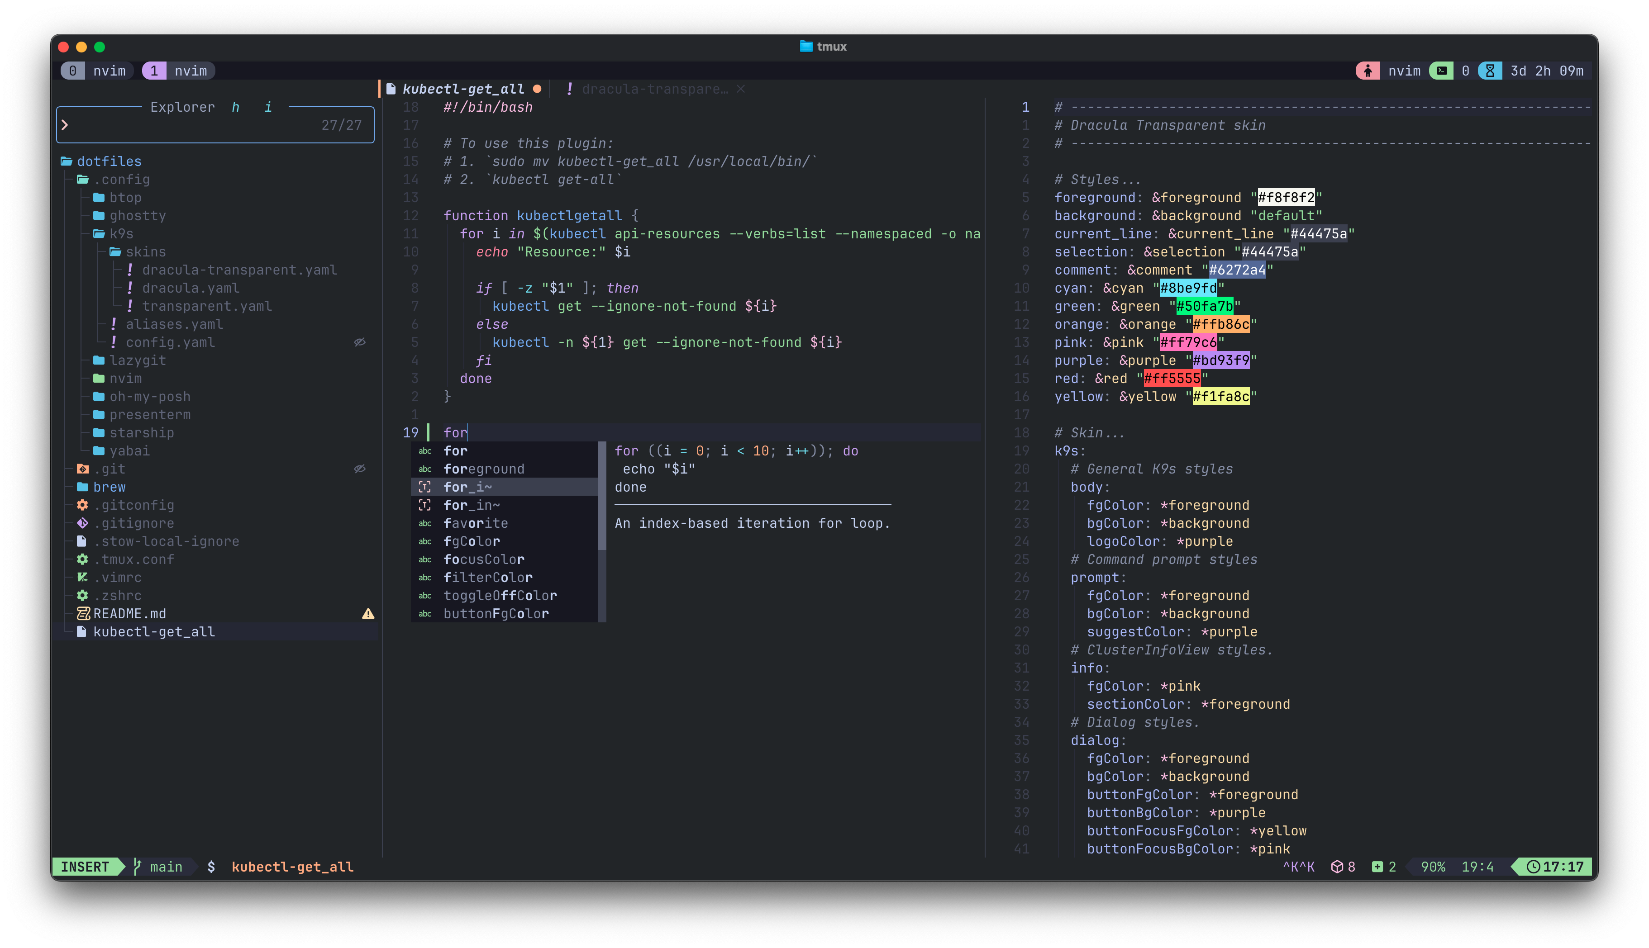Switch to the dracula-transparent buffer tab
Image resolution: width=1649 pixels, height=948 pixels.
pyautogui.click(x=654, y=89)
